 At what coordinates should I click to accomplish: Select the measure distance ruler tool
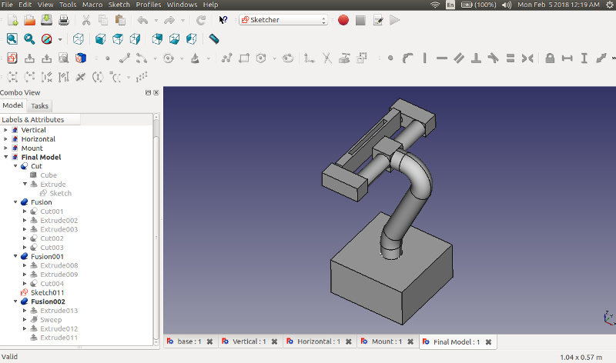coord(214,38)
